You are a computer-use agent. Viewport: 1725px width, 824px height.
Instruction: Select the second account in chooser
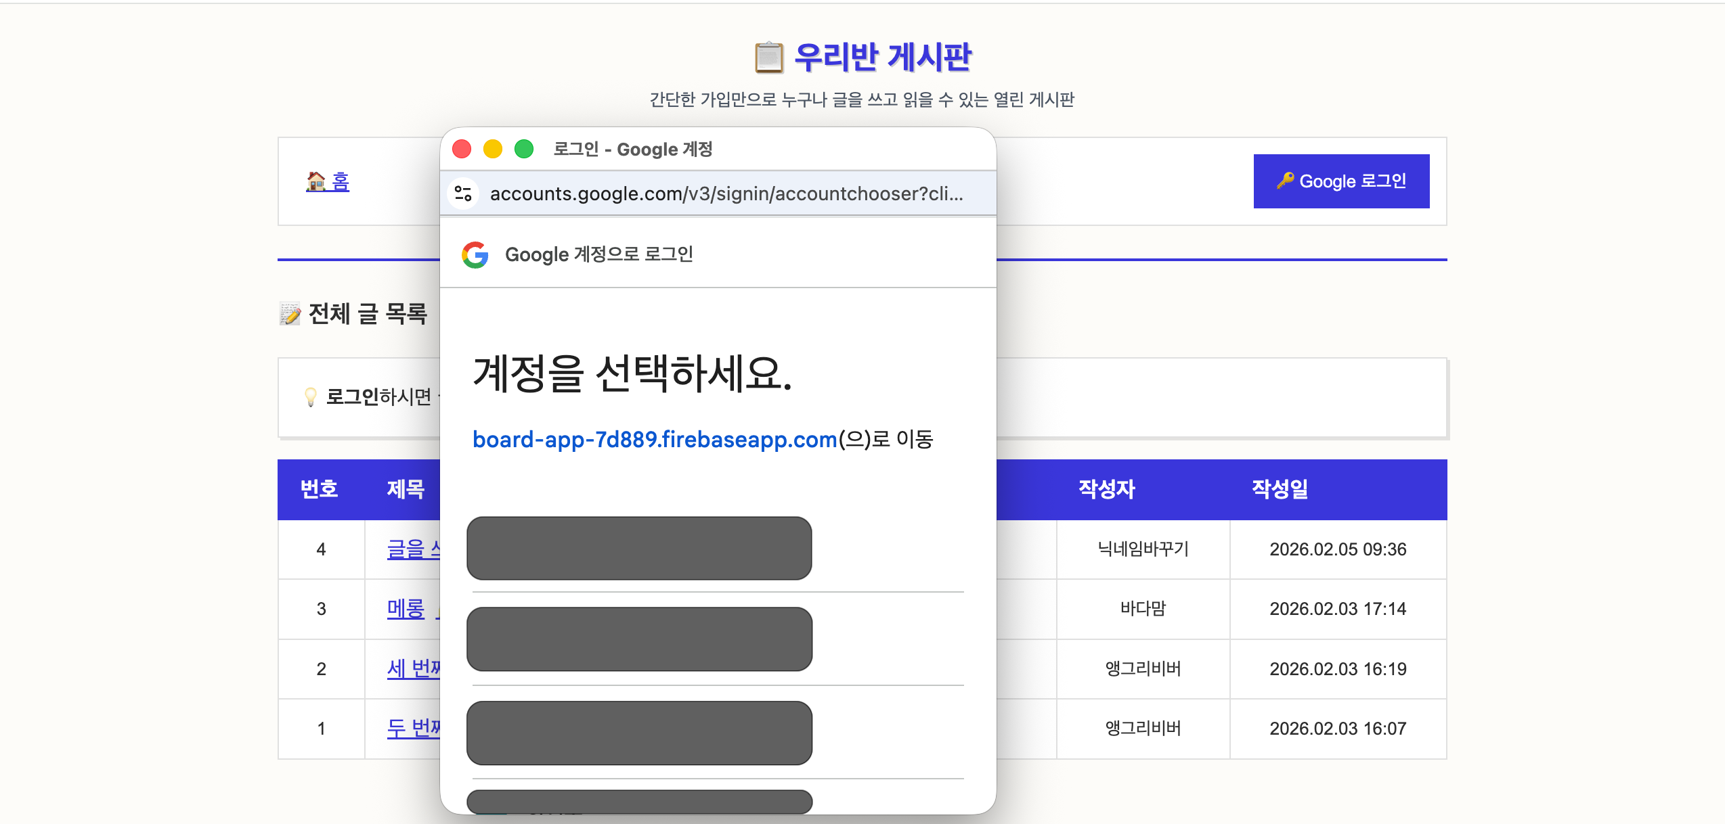(x=639, y=639)
